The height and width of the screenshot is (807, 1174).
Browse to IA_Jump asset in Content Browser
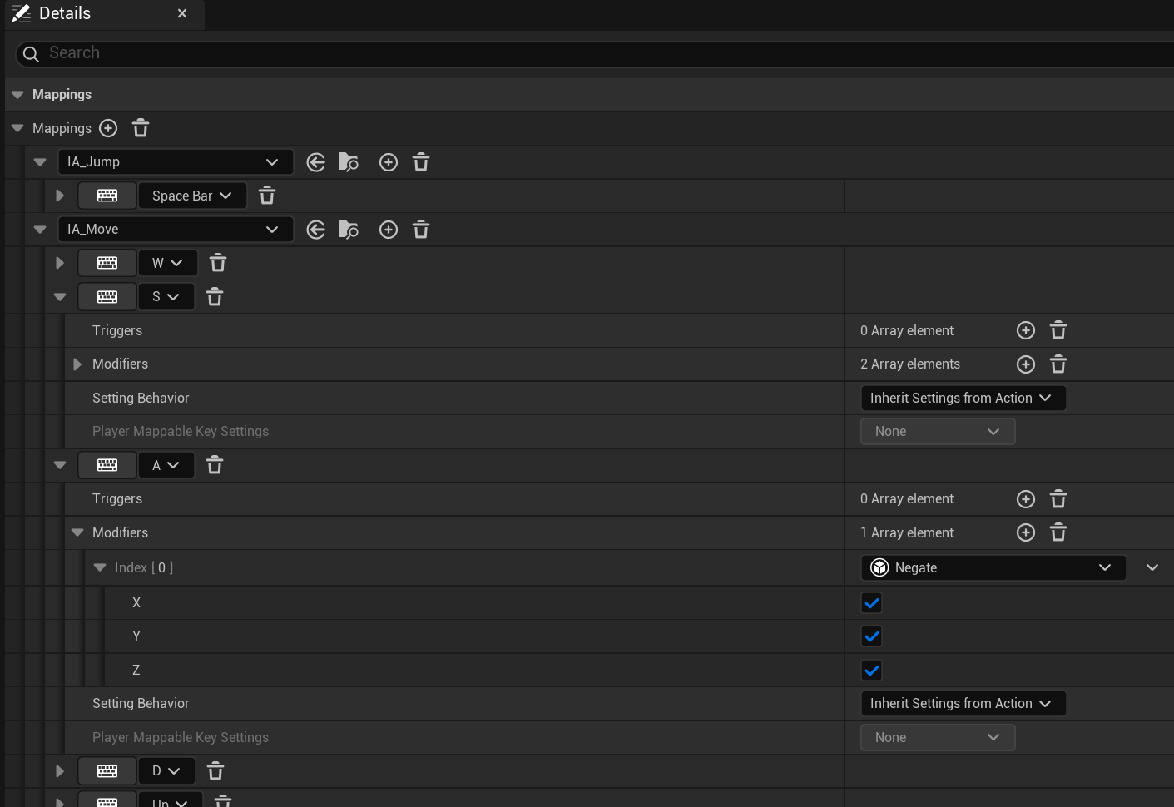click(x=348, y=162)
